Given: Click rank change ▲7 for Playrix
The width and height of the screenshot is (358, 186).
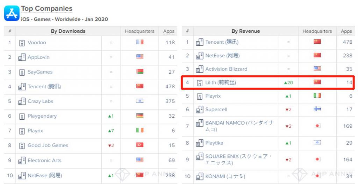Looking at the screenshot, I should coord(111,131).
